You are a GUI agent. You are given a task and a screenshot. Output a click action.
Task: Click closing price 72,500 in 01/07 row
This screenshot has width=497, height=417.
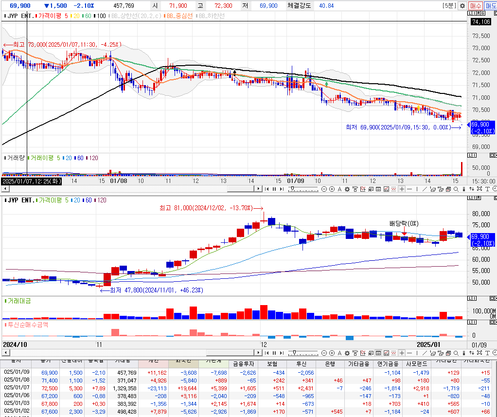pos(50,388)
